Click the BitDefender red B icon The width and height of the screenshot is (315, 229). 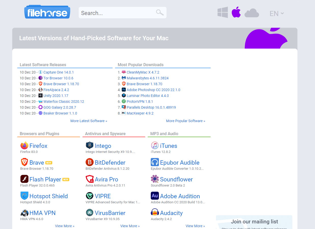[90, 162]
